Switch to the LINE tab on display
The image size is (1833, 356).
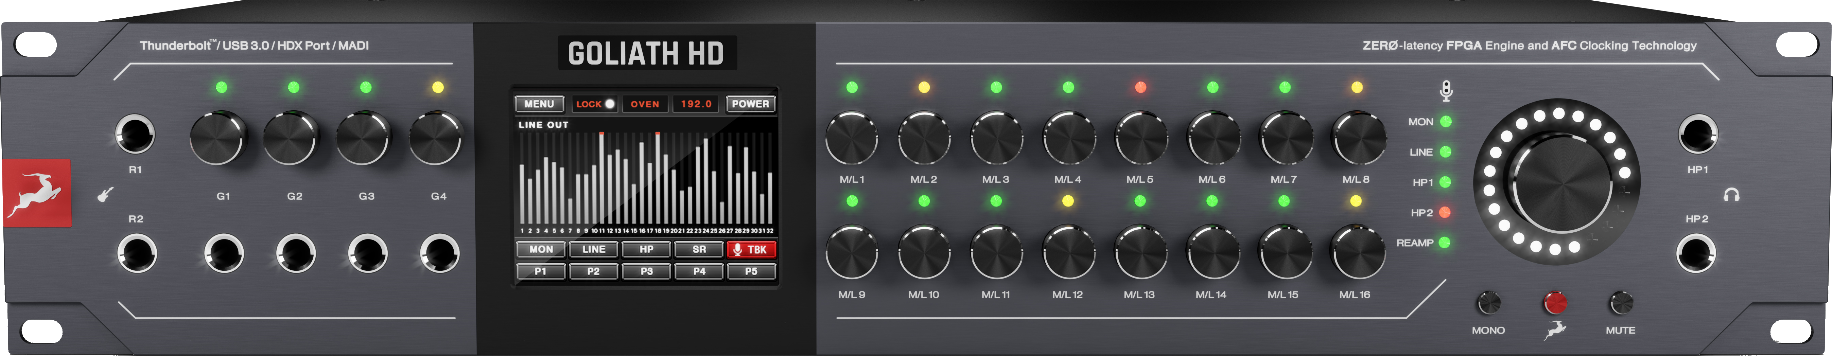[x=593, y=249]
